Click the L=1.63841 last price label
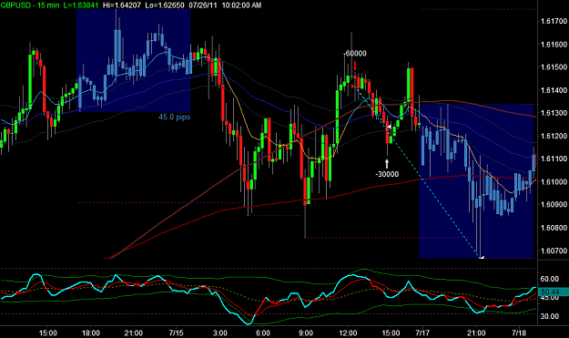The image size is (569, 338). click(80, 5)
